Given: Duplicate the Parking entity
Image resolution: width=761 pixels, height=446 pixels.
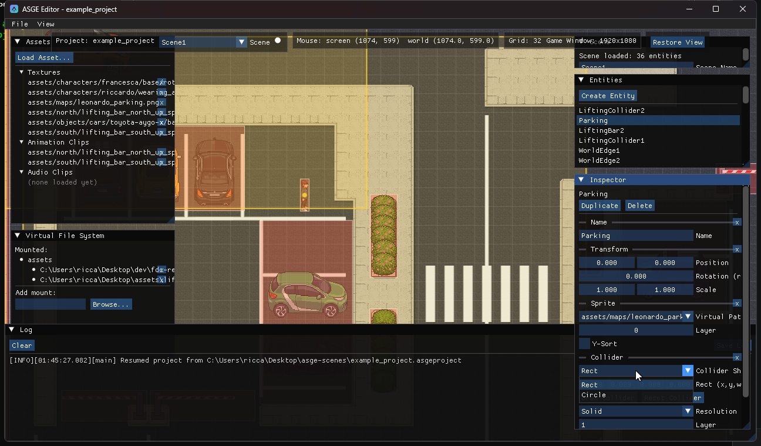Looking at the screenshot, I should (600, 206).
